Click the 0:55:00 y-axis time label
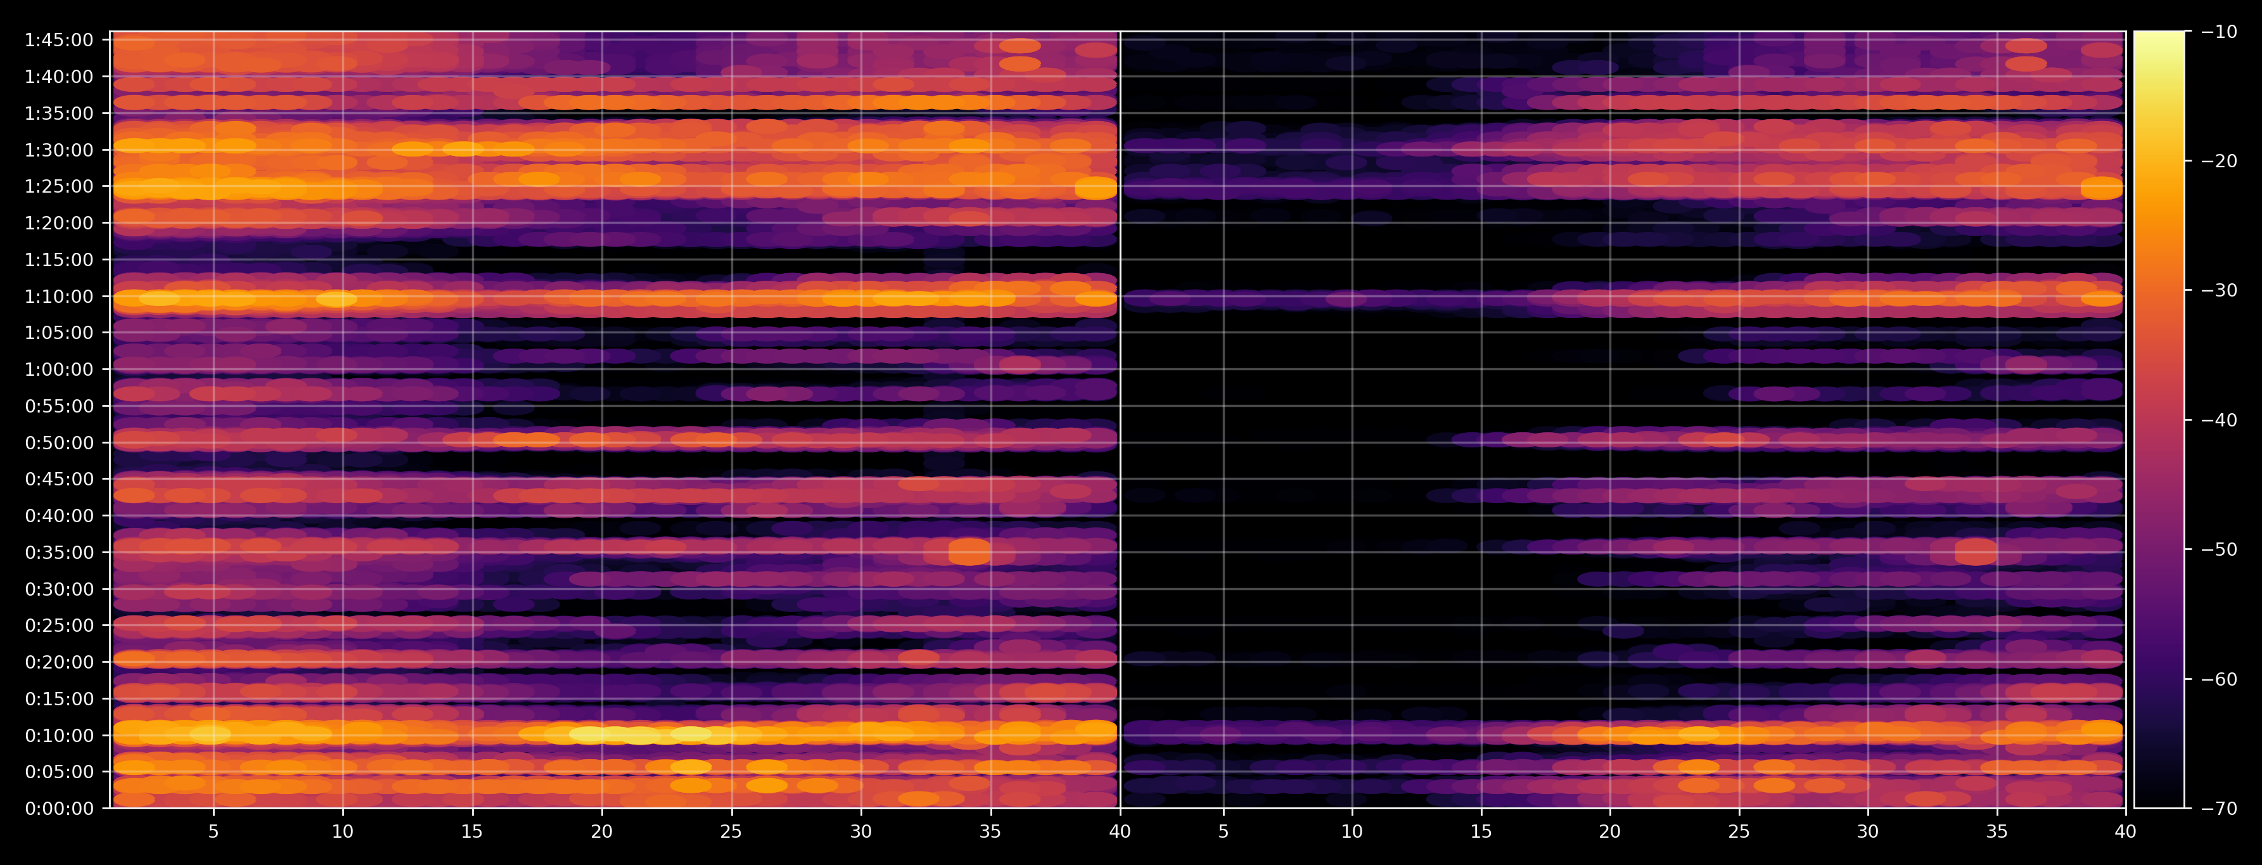Image resolution: width=2262 pixels, height=865 pixels. (59, 407)
